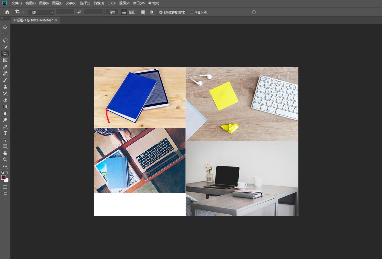Click the 清除 button

coord(112,12)
